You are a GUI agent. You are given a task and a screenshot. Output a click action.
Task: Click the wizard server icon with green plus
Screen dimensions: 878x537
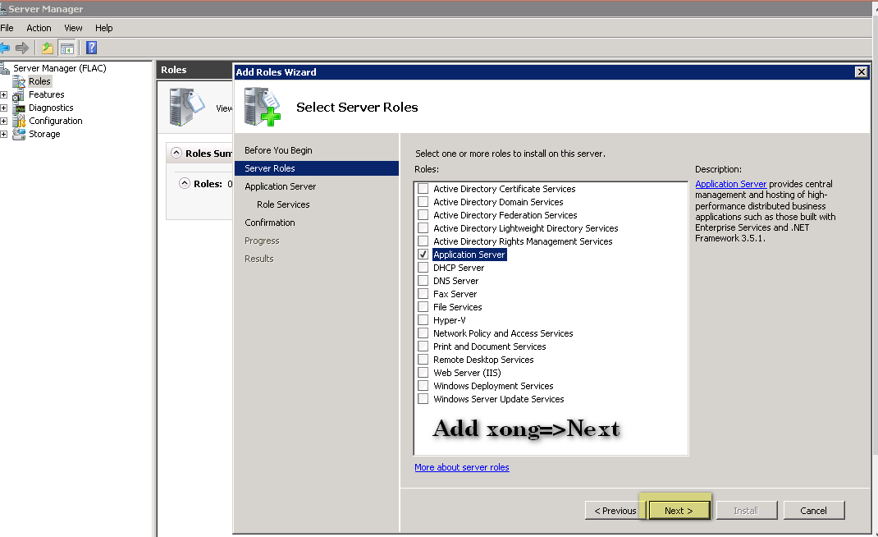click(x=263, y=107)
